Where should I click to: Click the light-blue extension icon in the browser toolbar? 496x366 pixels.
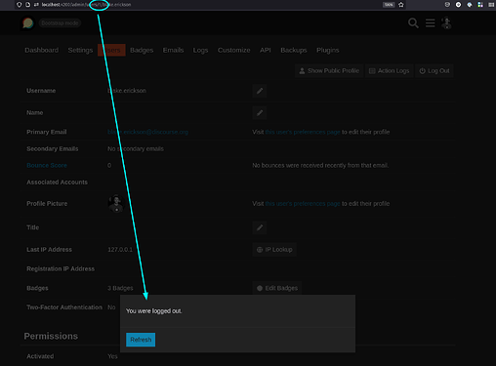(x=470, y=5)
